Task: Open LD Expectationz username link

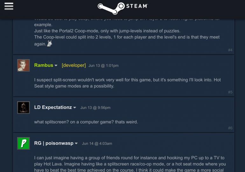Action: 53,107
